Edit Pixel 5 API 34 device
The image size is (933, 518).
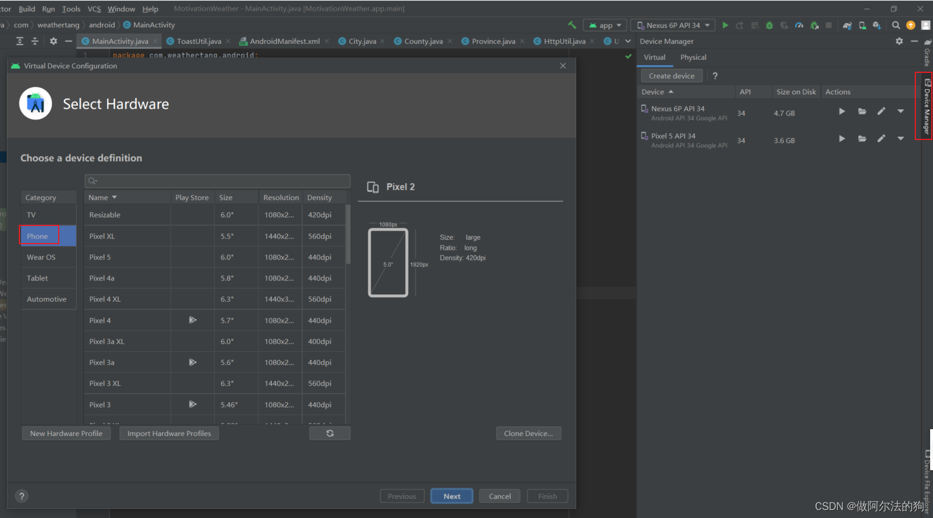(x=881, y=139)
